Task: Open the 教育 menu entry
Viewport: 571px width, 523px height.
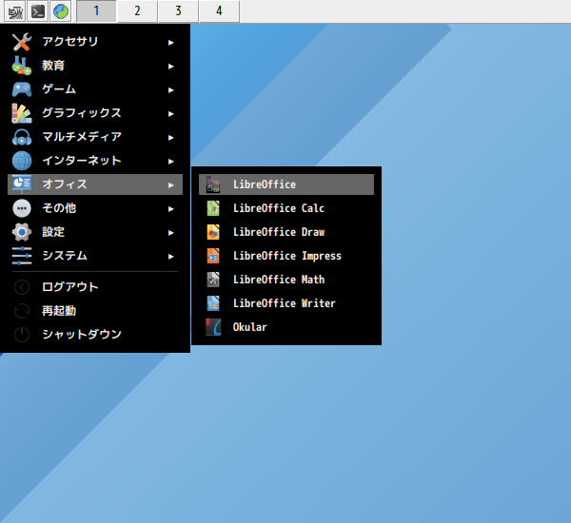Action: tap(95, 66)
